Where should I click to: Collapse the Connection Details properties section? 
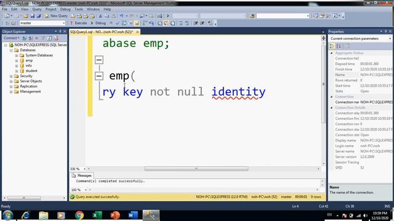click(332, 108)
